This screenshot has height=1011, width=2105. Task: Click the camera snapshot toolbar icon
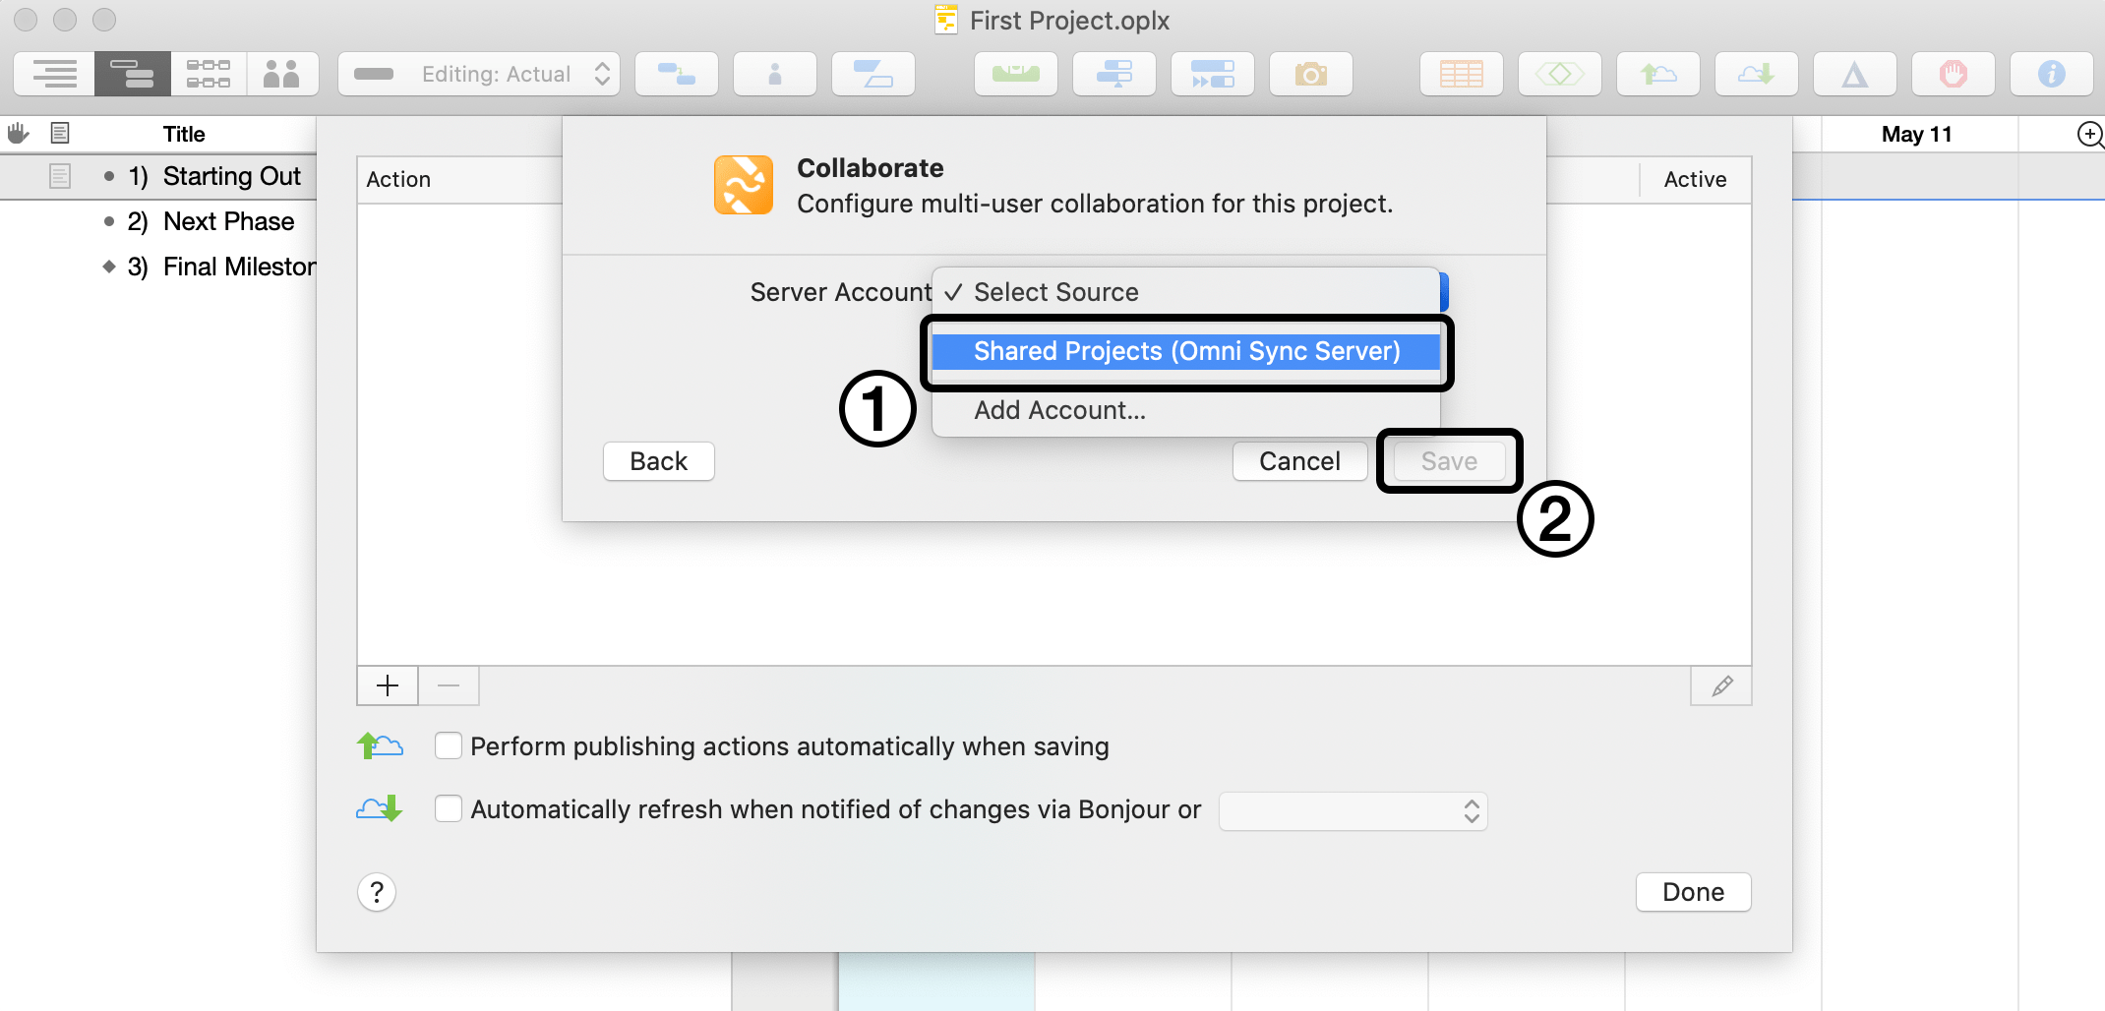[x=1310, y=74]
